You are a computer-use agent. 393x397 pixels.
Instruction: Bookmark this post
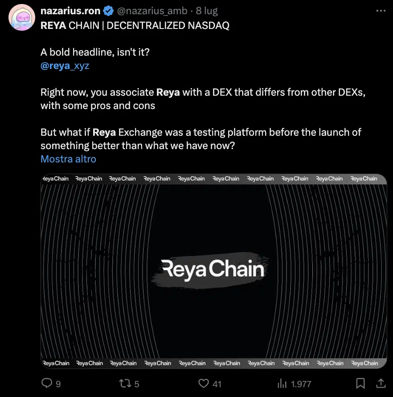[361, 383]
